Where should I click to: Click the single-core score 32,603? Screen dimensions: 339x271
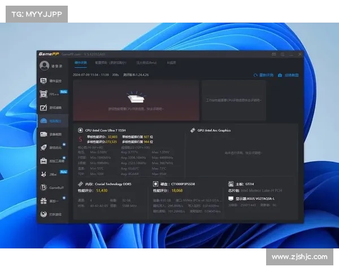tap(112, 137)
